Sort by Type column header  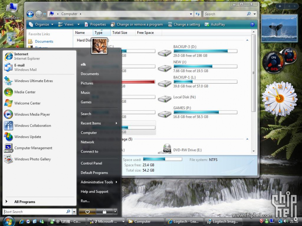coord(101,33)
